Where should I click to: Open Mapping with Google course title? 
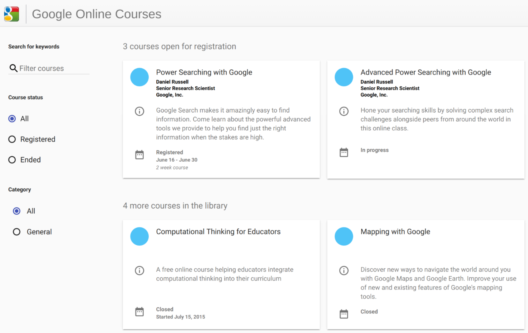pos(395,232)
